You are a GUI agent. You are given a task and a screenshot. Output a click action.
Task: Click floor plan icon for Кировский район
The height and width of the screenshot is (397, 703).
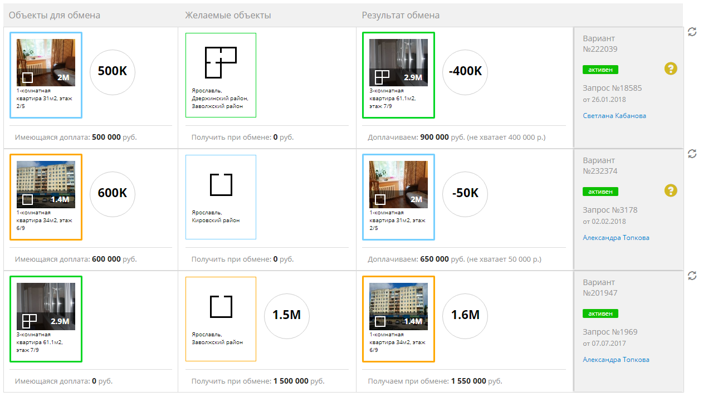coord(221,184)
